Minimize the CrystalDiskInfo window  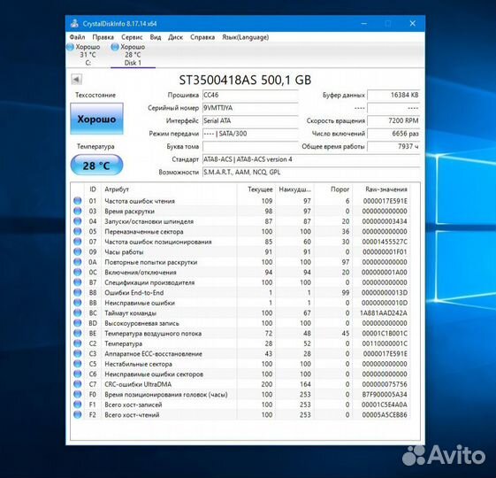pos(364,23)
